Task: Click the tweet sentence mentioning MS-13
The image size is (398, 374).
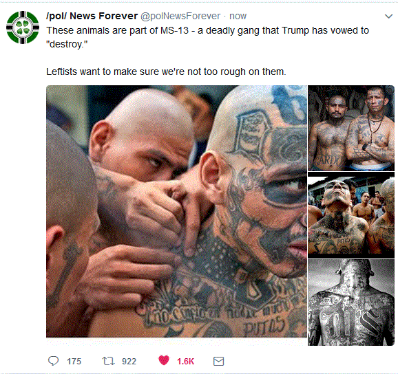Action: 207,37
